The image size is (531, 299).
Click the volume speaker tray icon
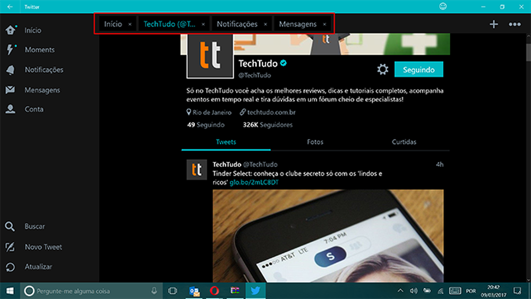(414, 291)
